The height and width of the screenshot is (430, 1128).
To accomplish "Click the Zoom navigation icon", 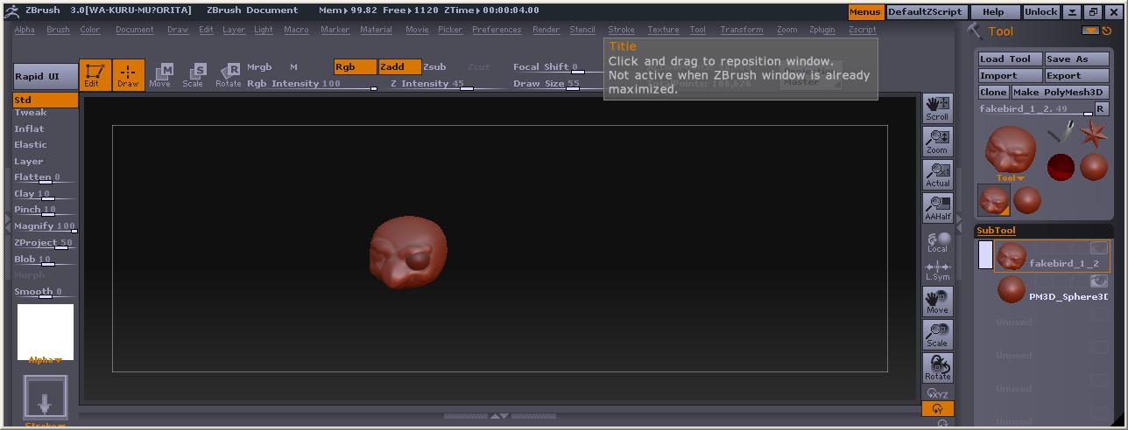I will click(x=937, y=142).
